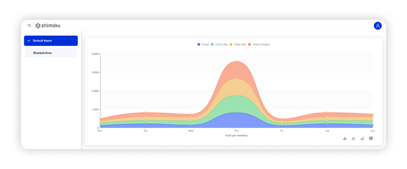Click the Tuesday Search Engine data point
Screen dimensions: 407x169
(x=145, y=112)
